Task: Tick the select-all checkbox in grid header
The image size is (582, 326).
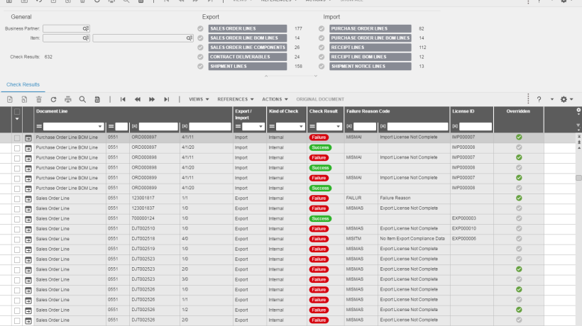Action: pos(17,111)
